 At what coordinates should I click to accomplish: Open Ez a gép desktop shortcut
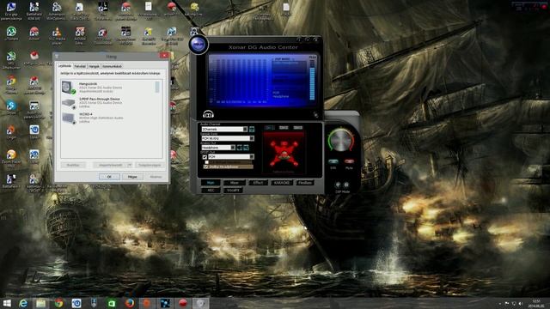[11, 11]
